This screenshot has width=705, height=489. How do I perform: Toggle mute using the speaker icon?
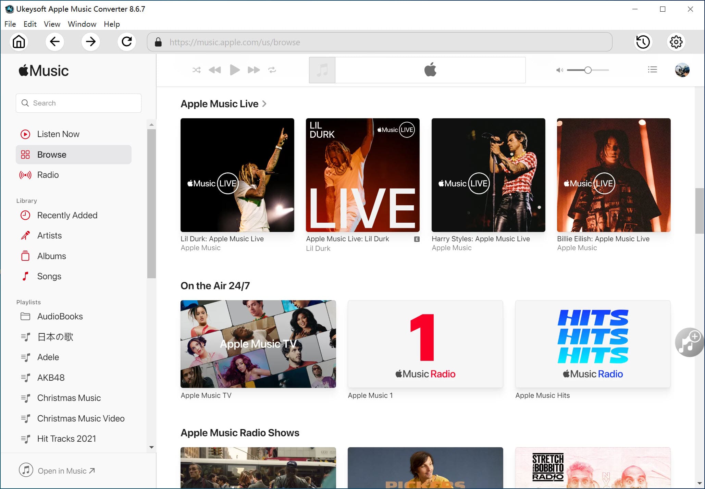pyautogui.click(x=560, y=70)
